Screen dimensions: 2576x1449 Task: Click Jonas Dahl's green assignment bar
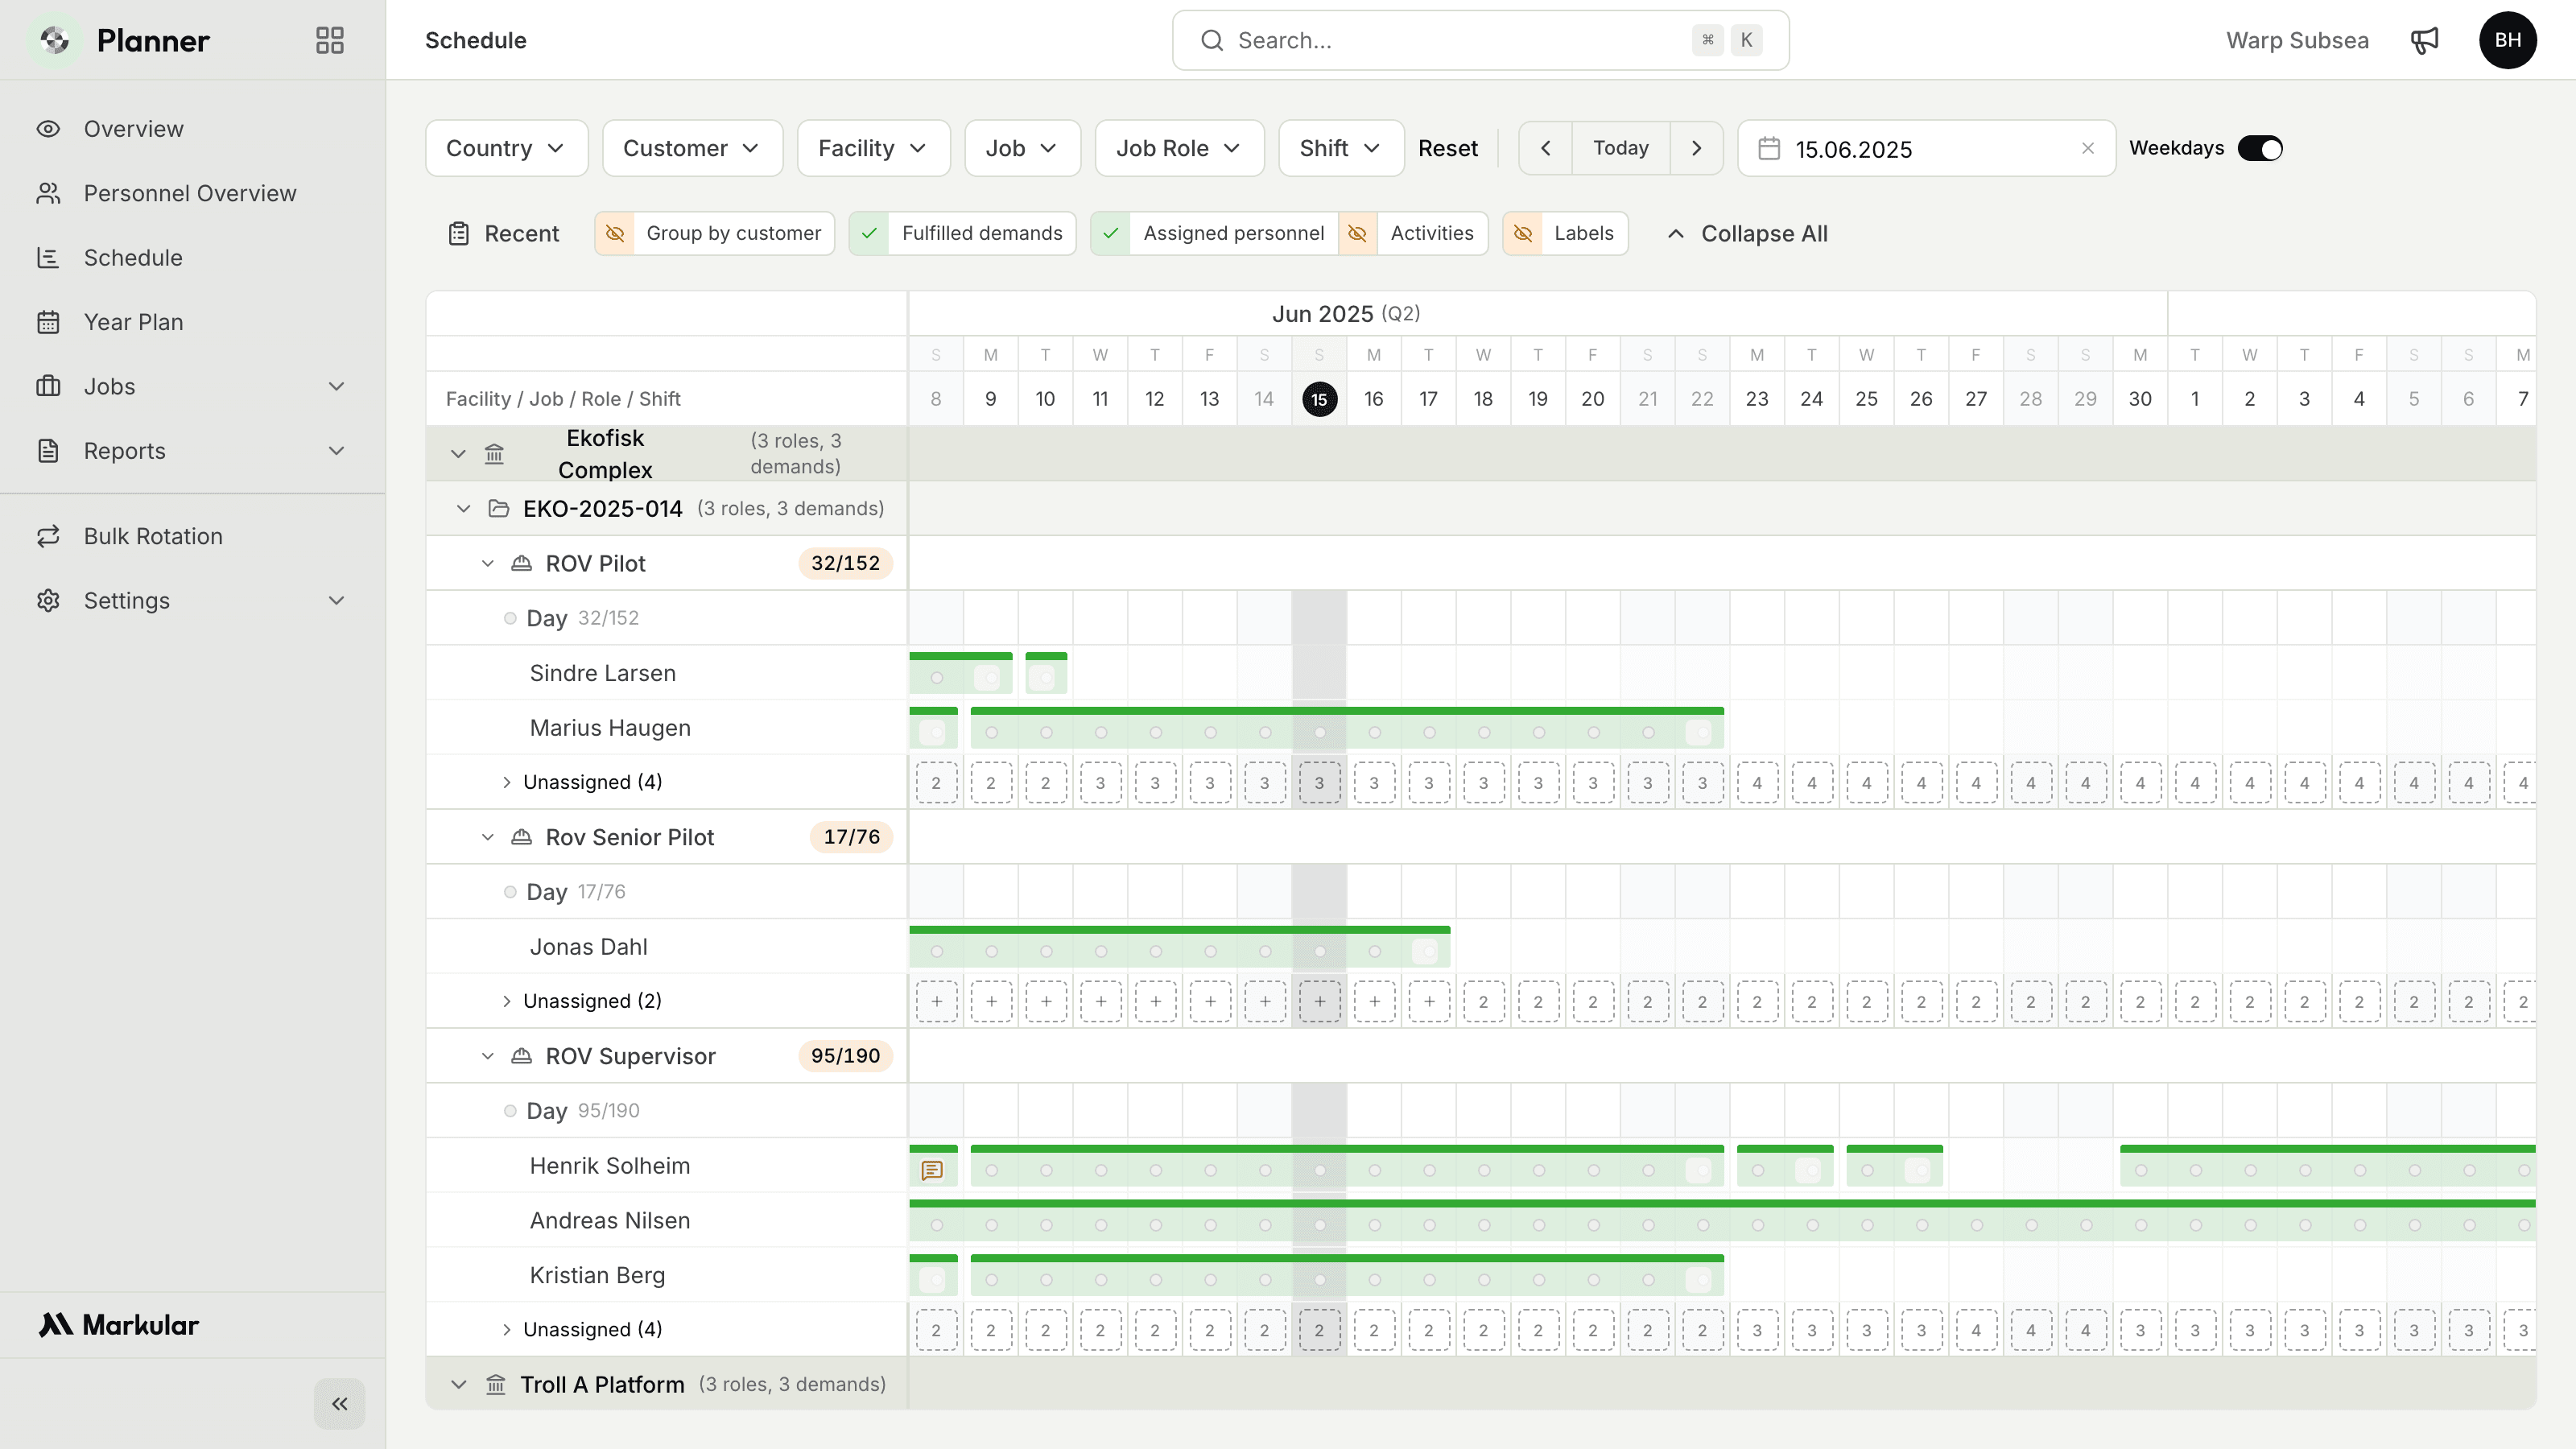tap(1180, 945)
